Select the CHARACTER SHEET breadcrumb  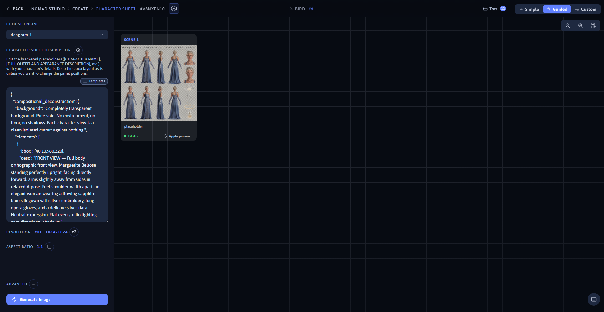(x=115, y=9)
